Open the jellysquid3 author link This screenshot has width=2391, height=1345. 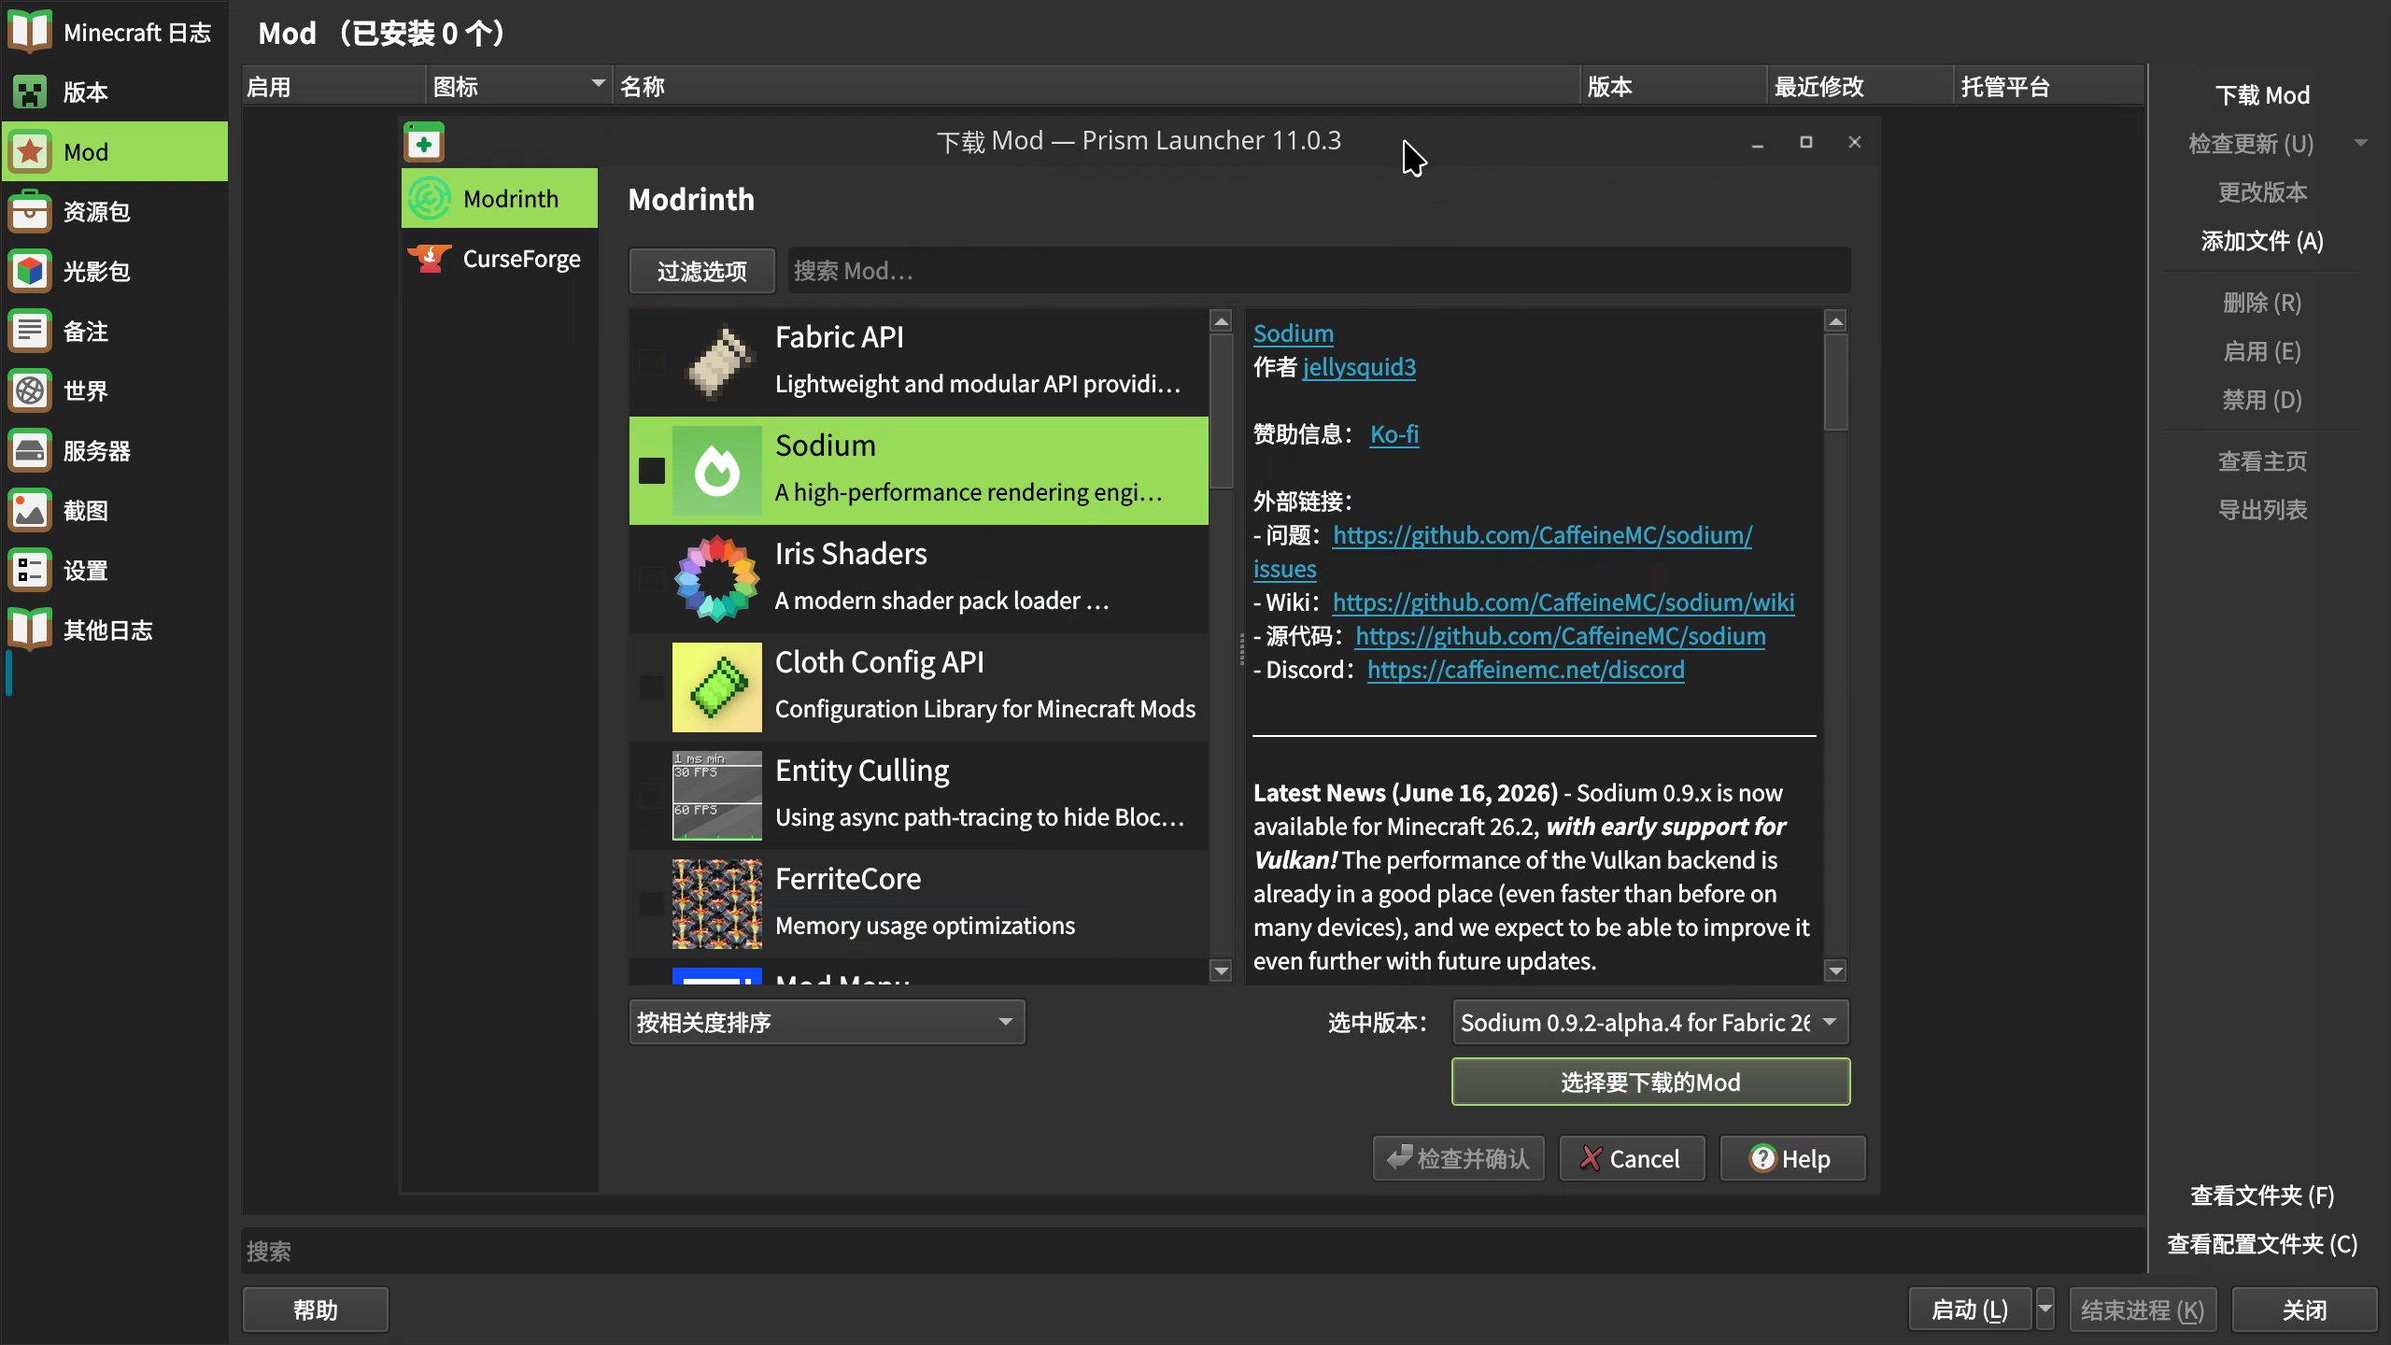(1359, 367)
